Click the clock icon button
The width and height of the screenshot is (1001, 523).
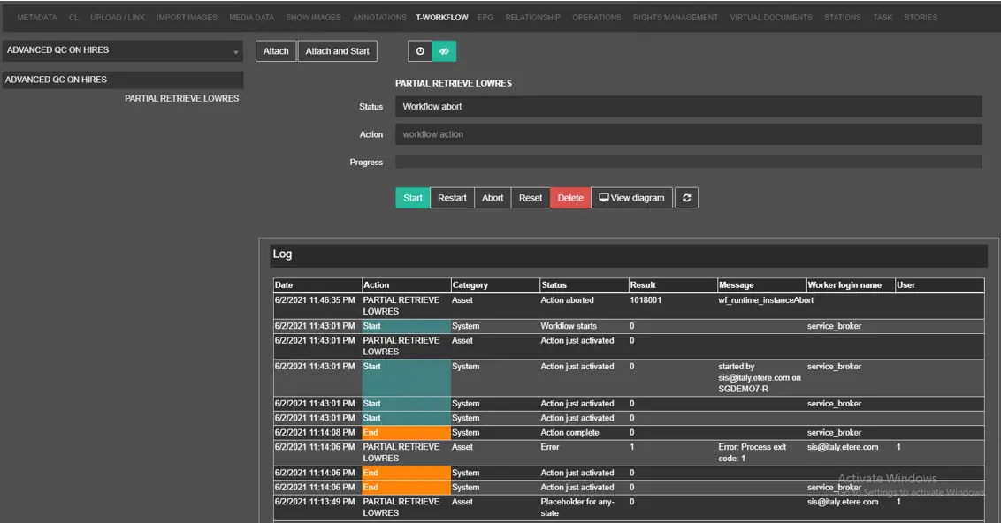pos(420,51)
